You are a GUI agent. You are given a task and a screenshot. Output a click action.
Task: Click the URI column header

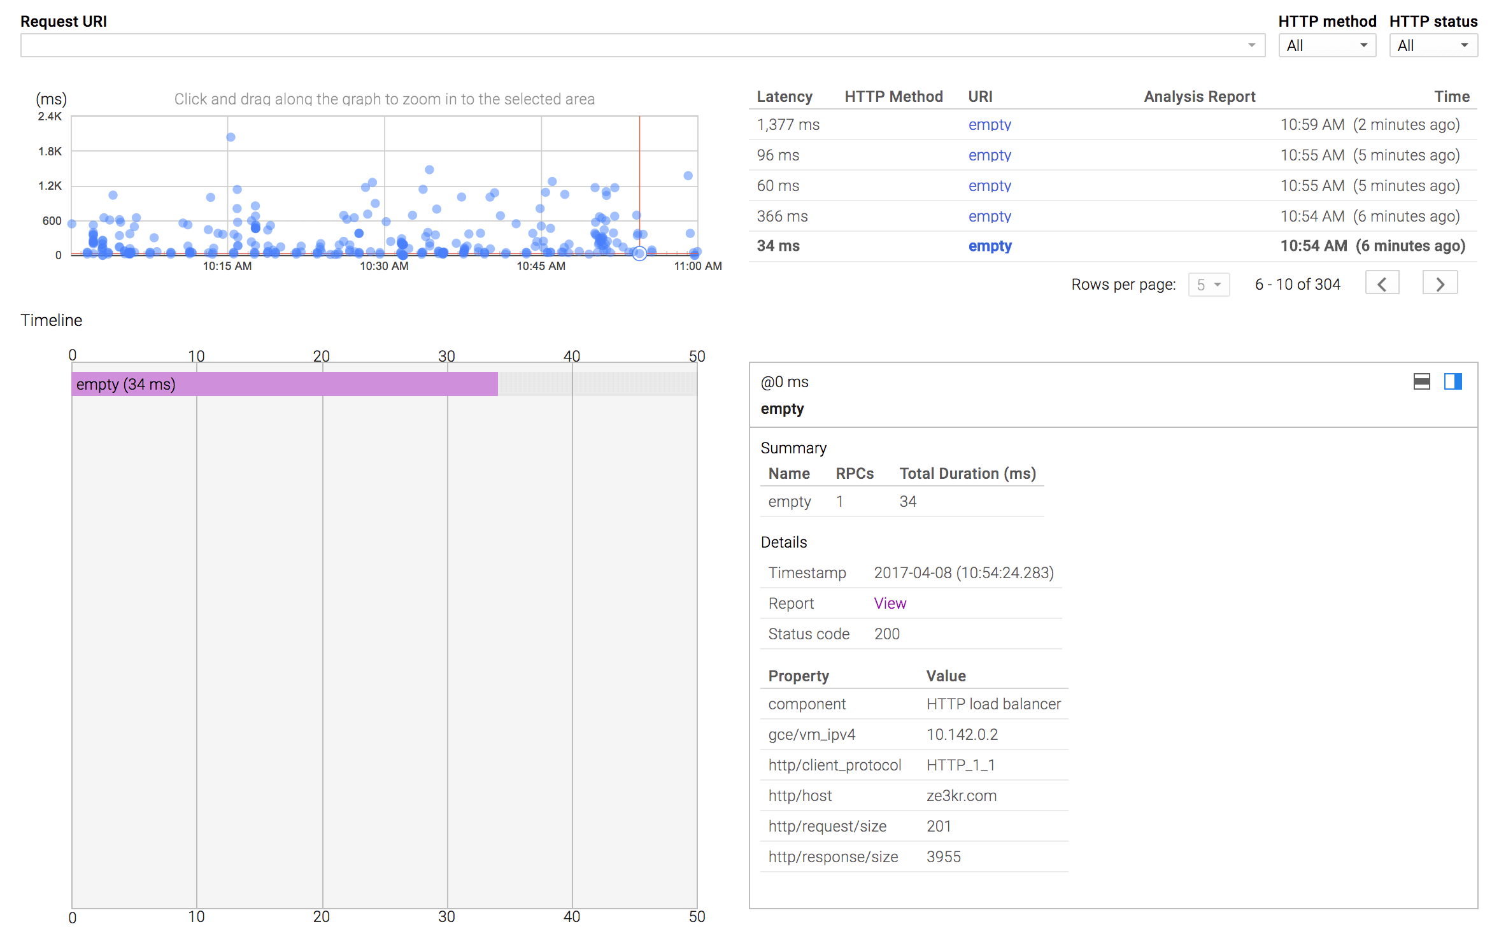click(980, 97)
